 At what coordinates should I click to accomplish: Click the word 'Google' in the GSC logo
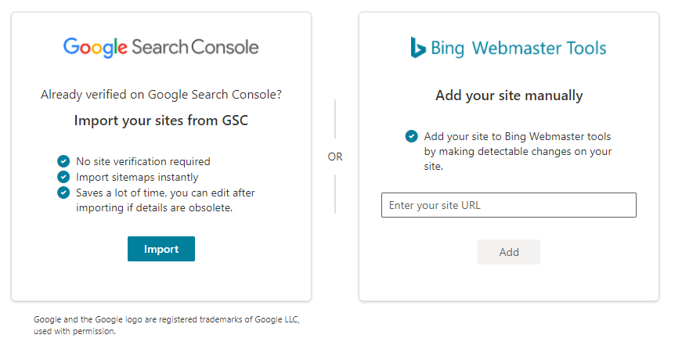click(95, 48)
